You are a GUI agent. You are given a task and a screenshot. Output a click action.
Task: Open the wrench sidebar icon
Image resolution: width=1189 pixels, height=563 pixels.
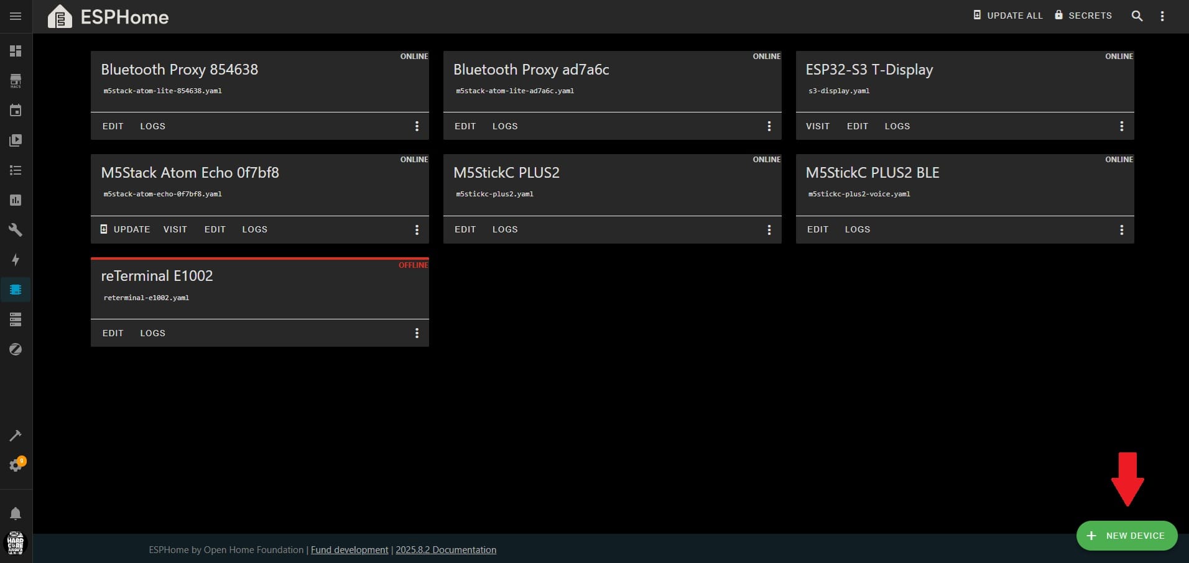[16, 230]
